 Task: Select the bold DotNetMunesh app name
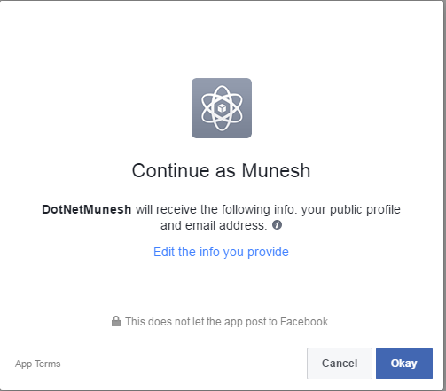click(x=87, y=209)
